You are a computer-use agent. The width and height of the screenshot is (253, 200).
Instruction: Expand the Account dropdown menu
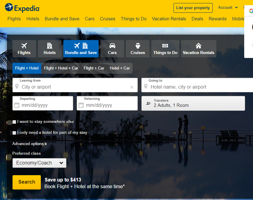pyautogui.click(x=228, y=8)
